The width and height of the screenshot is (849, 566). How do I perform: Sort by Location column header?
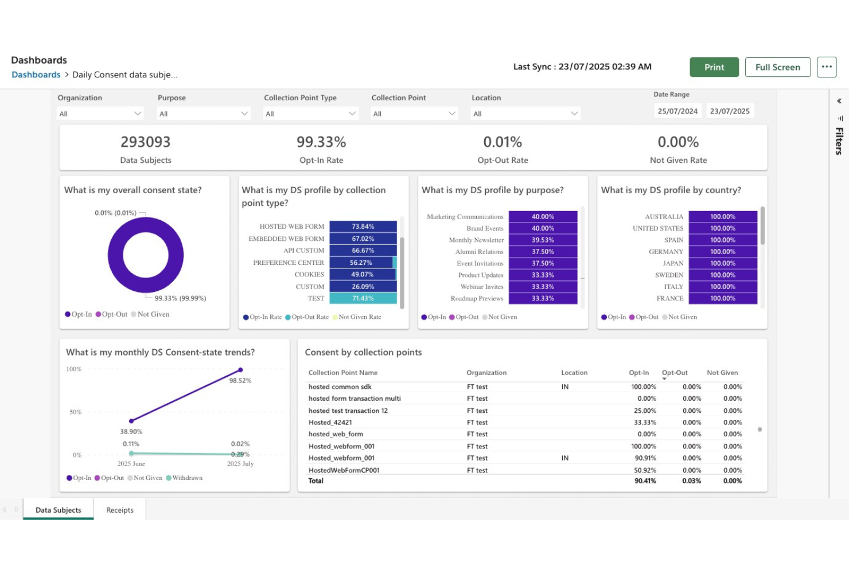point(574,373)
